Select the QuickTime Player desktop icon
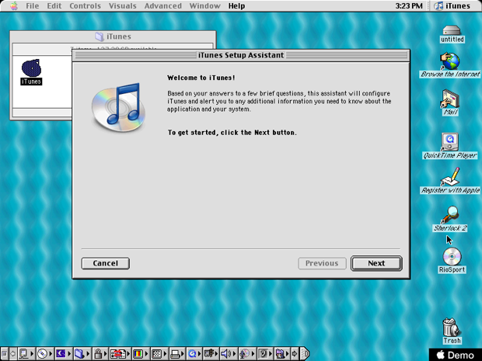 pos(450,145)
